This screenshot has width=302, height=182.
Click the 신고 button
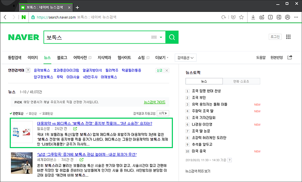click(x=159, y=71)
